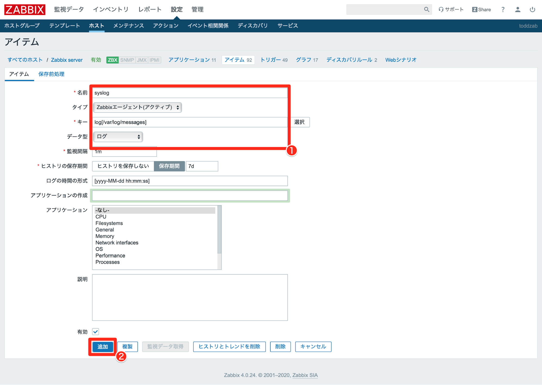Open Zabbix SIA footer link

(x=305, y=375)
